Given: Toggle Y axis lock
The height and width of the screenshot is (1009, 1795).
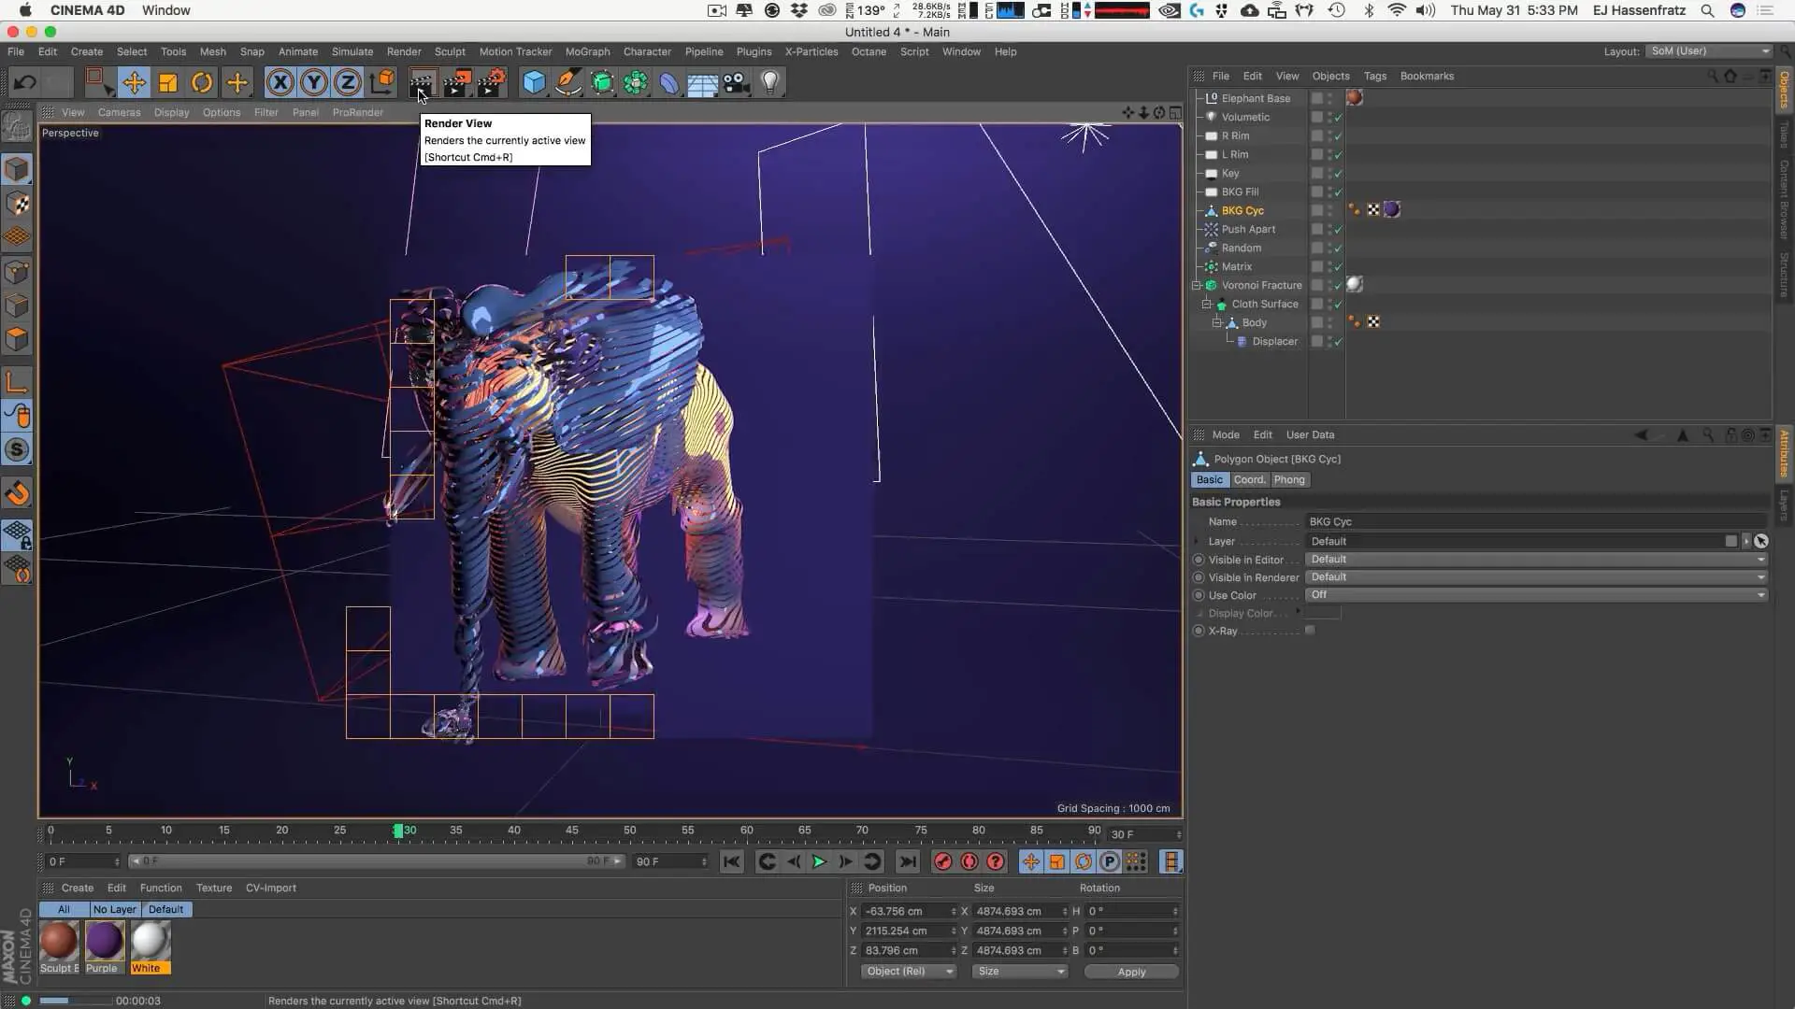Looking at the screenshot, I should point(314,82).
